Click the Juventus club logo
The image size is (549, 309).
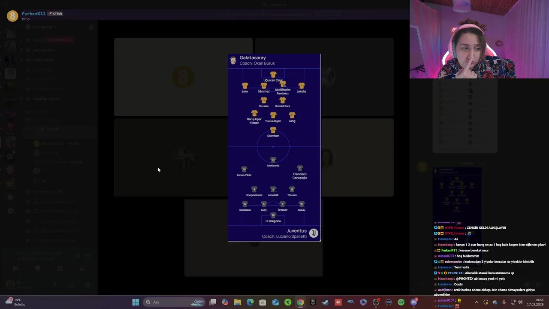point(314,233)
